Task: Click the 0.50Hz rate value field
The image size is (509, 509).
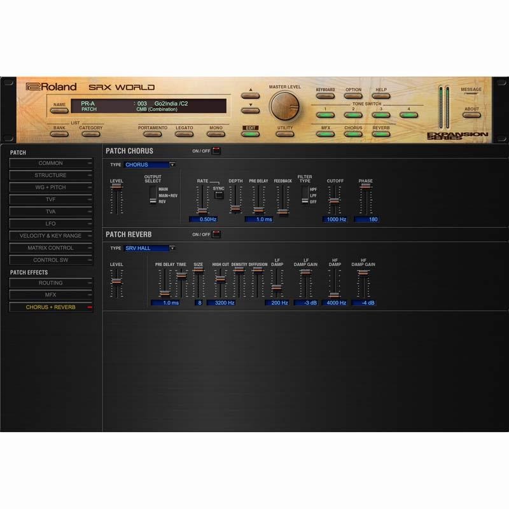Action: coord(204,220)
